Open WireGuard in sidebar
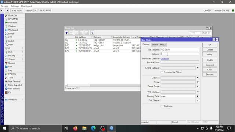 coord(13,30)
